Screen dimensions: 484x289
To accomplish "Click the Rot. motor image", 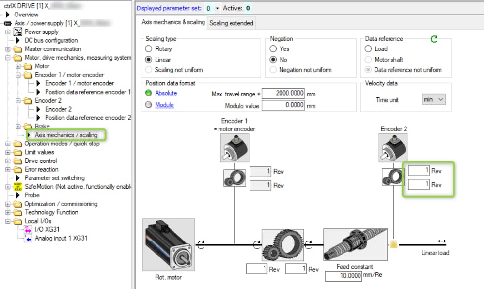I will tap(169, 244).
